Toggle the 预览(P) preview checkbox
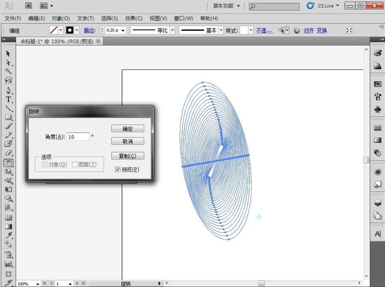 tap(118, 170)
